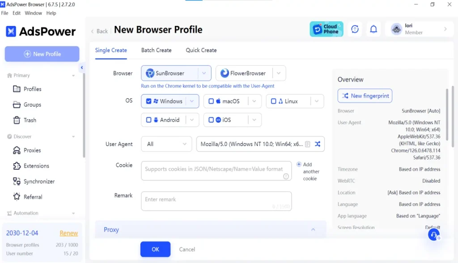This screenshot has height=263, width=458.
Task: Open Synchronizer in the sidebar
Action: click(x=34, y=181)
